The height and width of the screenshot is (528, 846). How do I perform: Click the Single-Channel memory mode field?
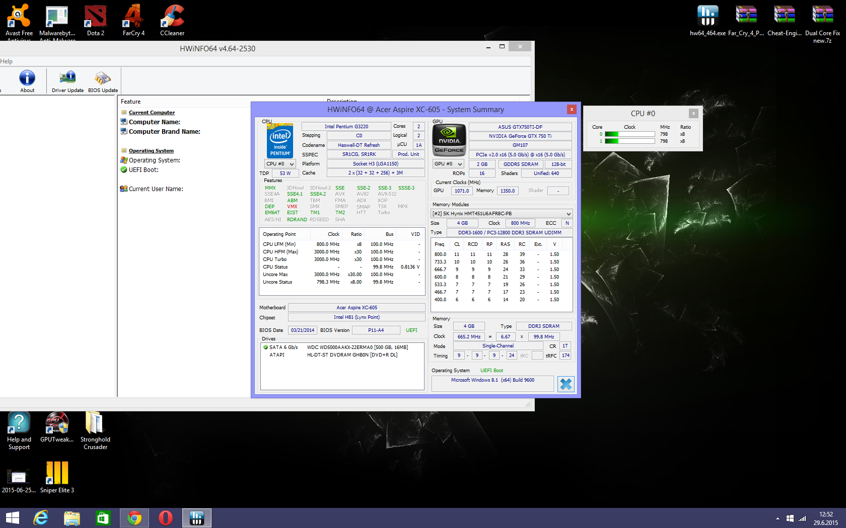tap(498, 346)
